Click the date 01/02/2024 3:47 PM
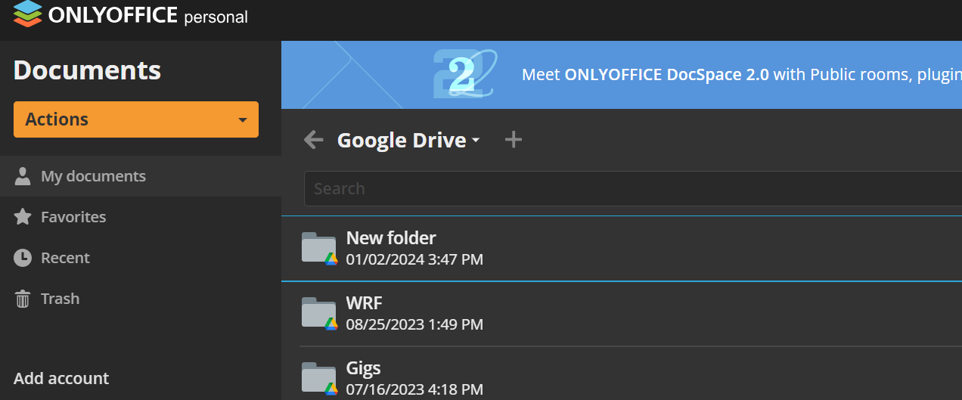Image resolution: width=962 pixels, height=400 pixels. click(x=414, y=259)
